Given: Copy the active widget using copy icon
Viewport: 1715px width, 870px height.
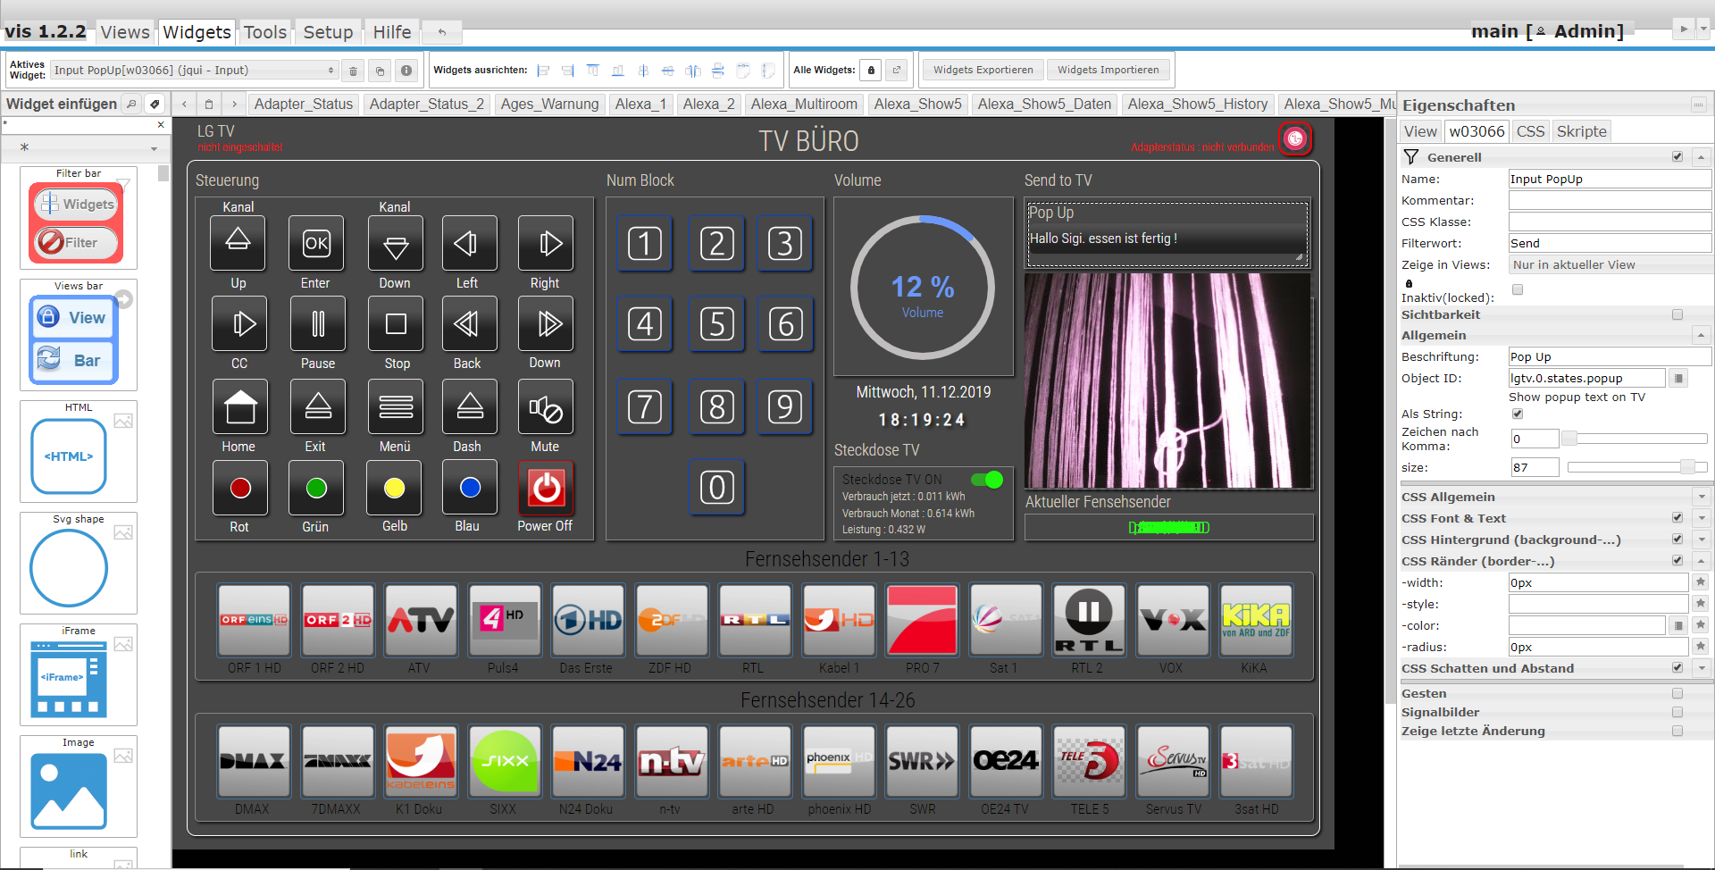Looking at the screenshot, I should pyautogui.click(x=380, y=71).
